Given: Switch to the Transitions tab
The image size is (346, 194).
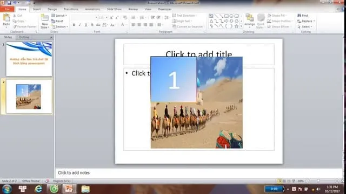Looking at the screenshot, I should pos(71,9).
